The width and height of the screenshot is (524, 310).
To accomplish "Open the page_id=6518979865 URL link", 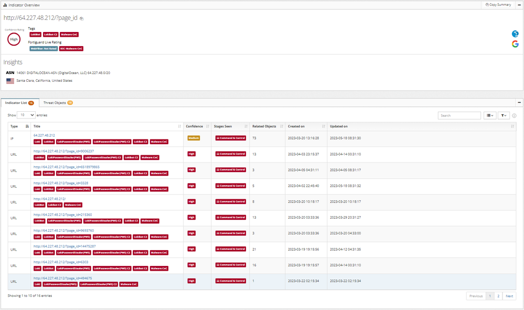I will (x=66, y=167).
